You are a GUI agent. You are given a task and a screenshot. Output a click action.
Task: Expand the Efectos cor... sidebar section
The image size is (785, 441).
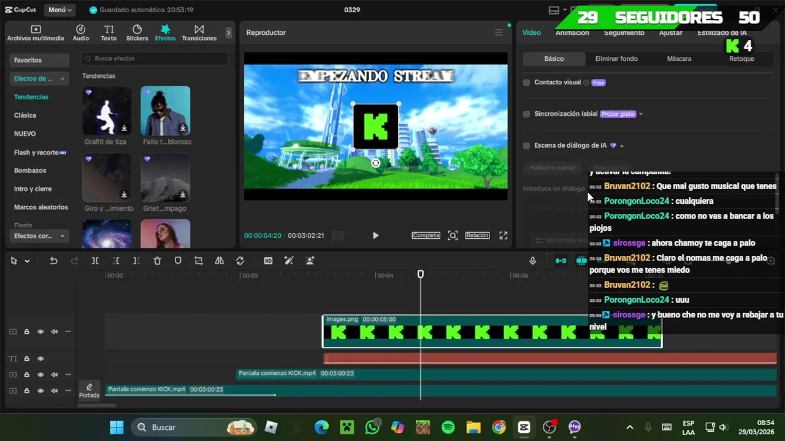62,236
